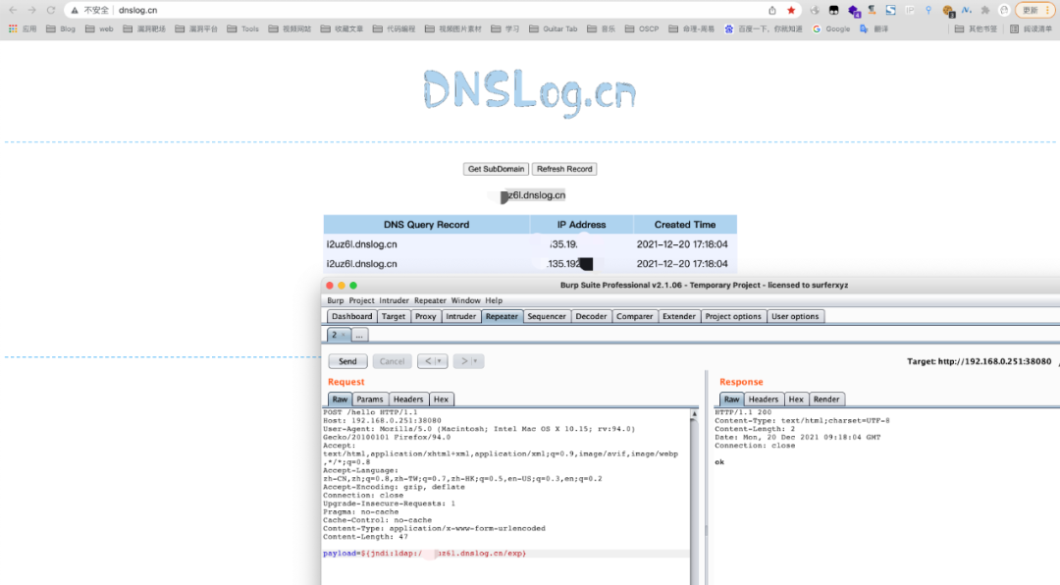
Task: Click the Created Time column header
Action: point(685,225)
